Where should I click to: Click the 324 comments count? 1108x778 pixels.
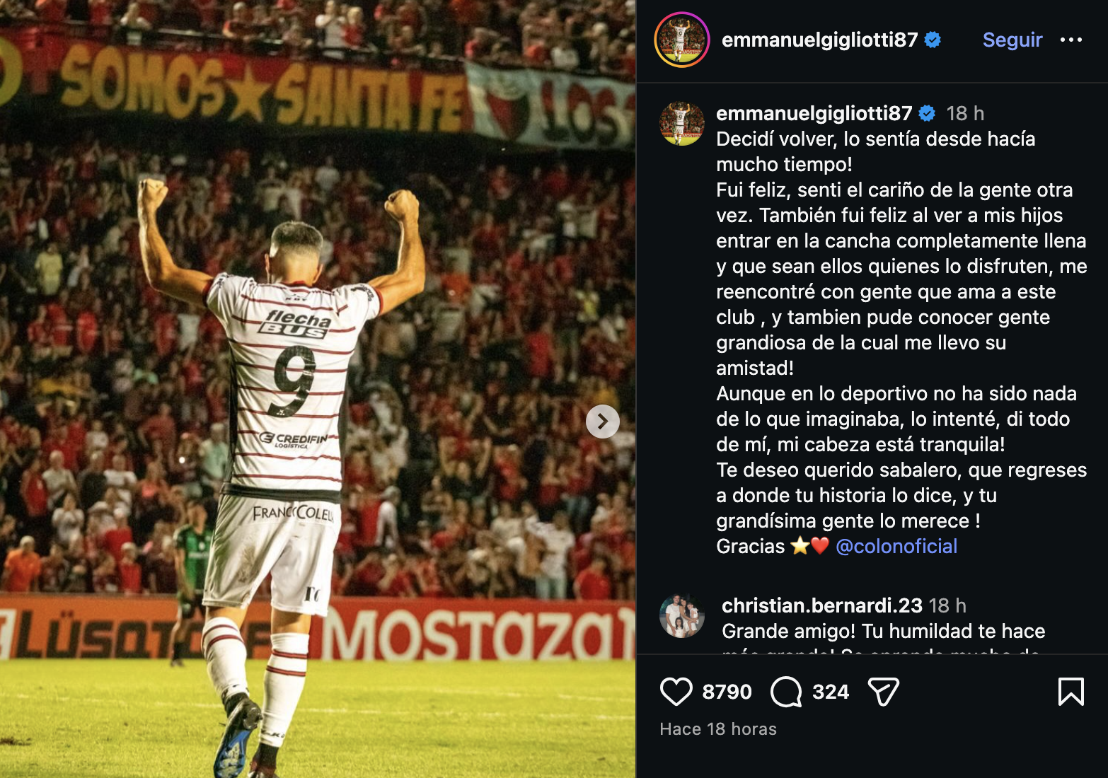coord(831,692)
